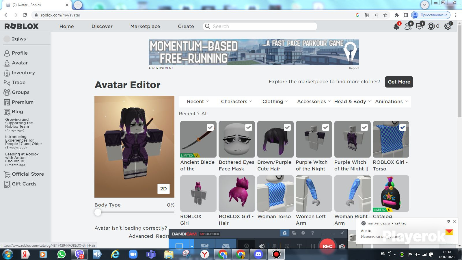Viewport: 462px width, 260px height.
Task: Open Official Store in the sidebar
Action: (x=28, y=174)
